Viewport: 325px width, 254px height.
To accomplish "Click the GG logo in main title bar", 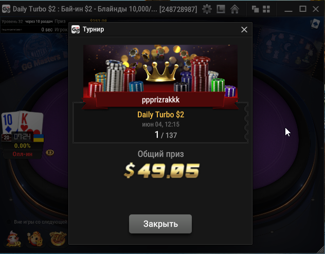I will pyautogui.click(x=6, y=9).
